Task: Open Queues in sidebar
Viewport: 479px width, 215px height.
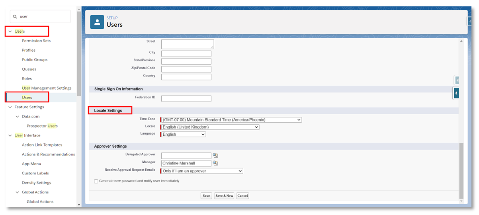Action: [29, 69]
